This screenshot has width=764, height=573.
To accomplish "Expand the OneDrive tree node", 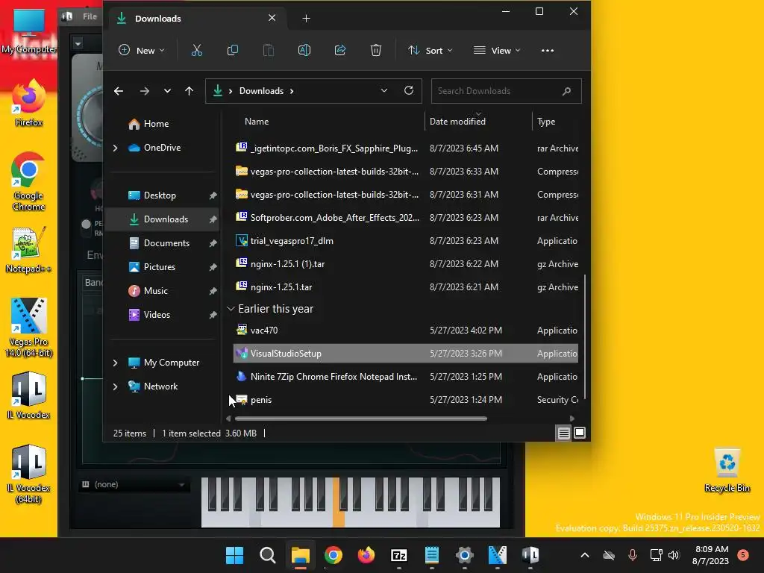I will (x=116, y=148).
